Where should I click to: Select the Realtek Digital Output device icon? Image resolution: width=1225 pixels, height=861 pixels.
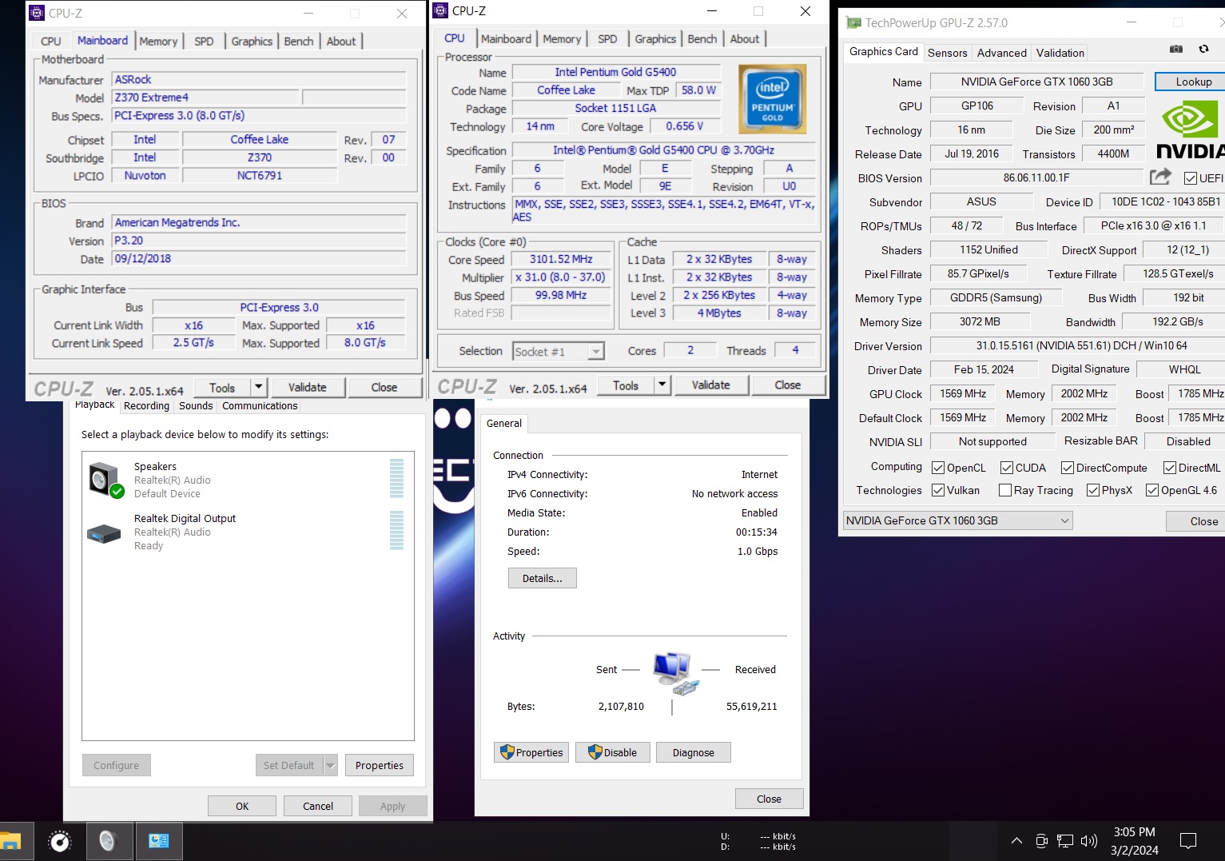(x=104, y=532)
